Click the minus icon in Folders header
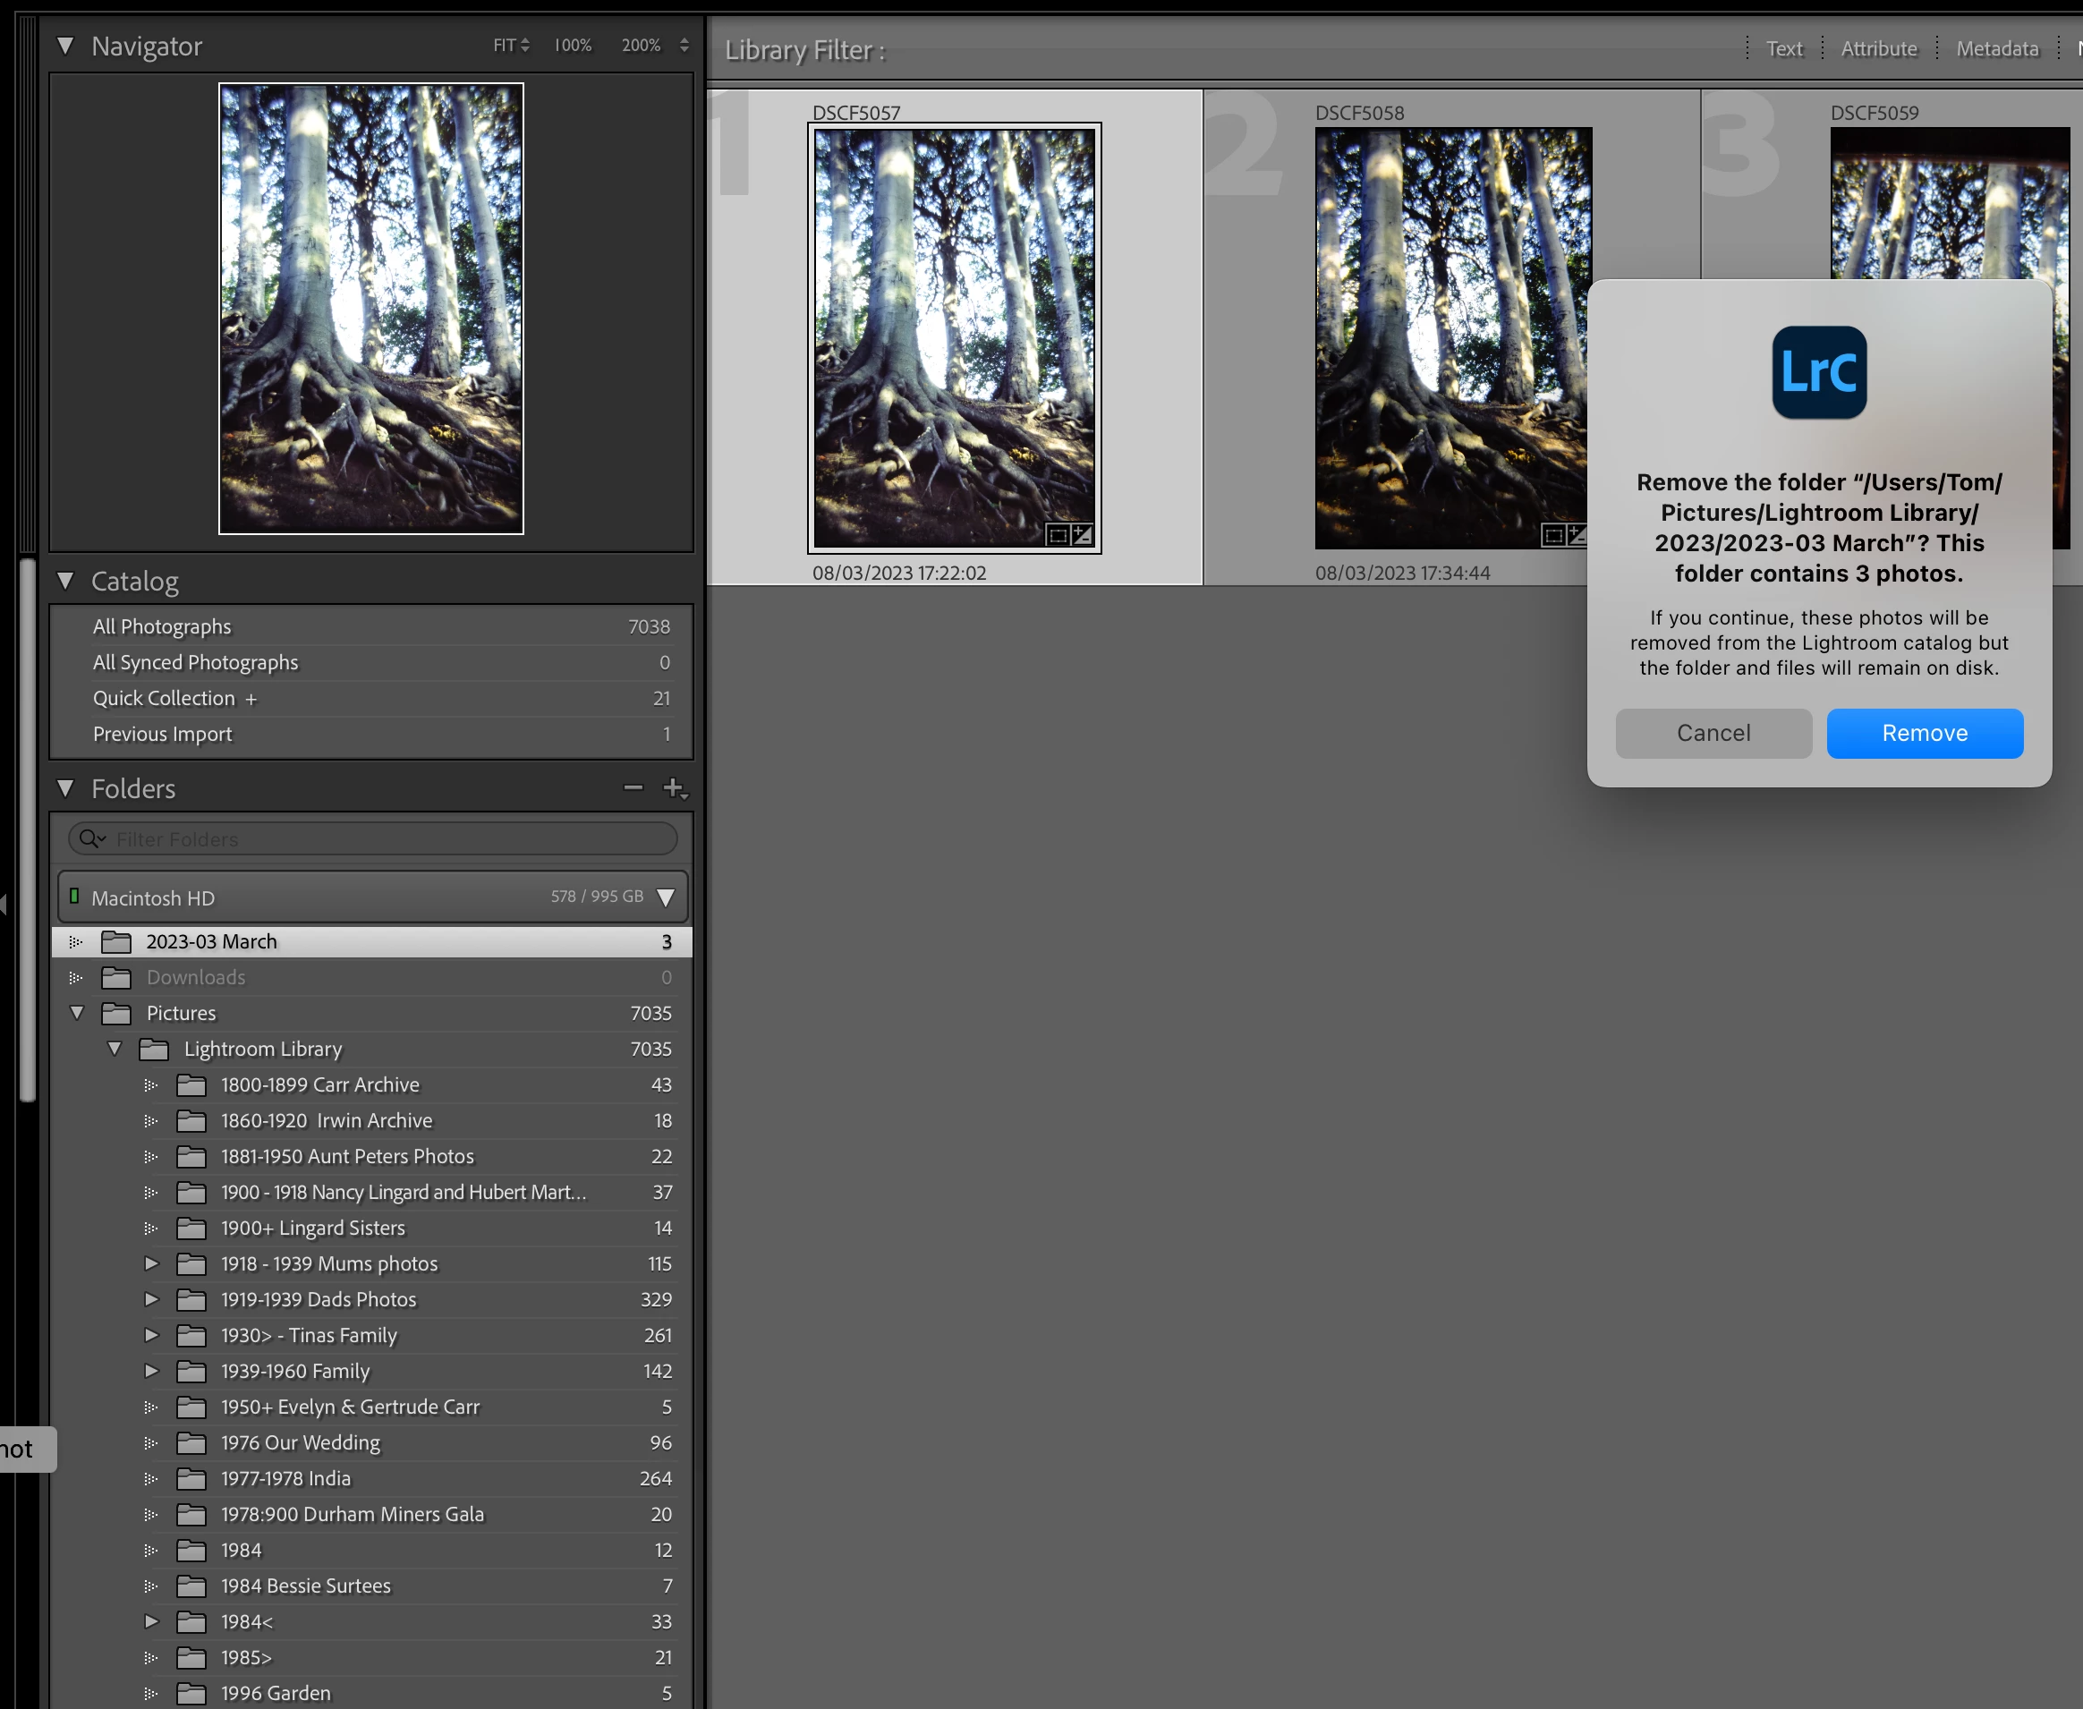This screenshot has width=2083, height=1709. (x=633, y=787)
